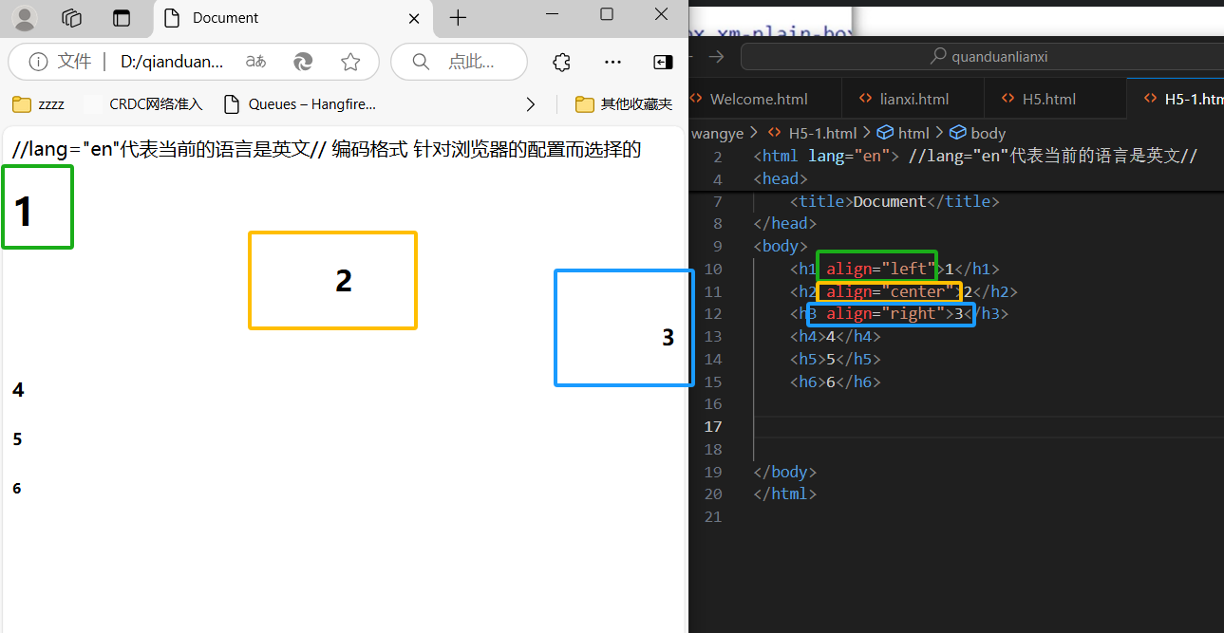Place cursor on empty line 17
The image size is (1224, 633).
click(x=988, y=427)
